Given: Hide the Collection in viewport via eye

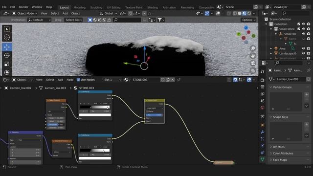Looking at the screenshot, I should (x=304, y=24).
